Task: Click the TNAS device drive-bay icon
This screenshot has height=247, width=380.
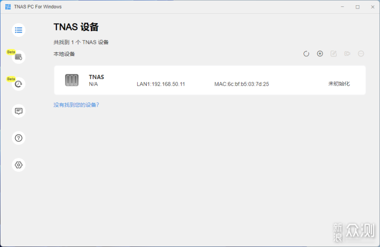Action: coord(72,80)
